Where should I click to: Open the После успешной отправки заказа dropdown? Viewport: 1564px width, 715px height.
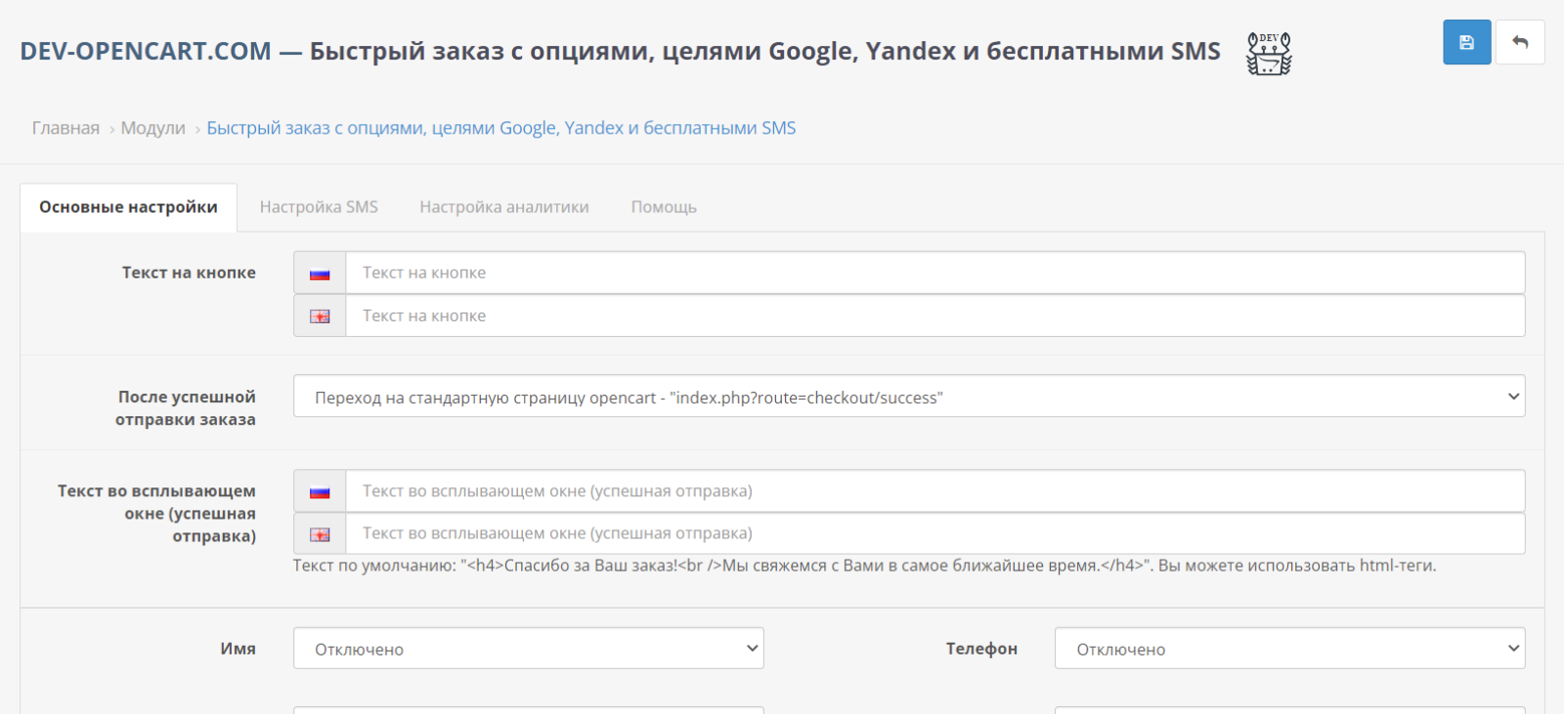(909, 397)
